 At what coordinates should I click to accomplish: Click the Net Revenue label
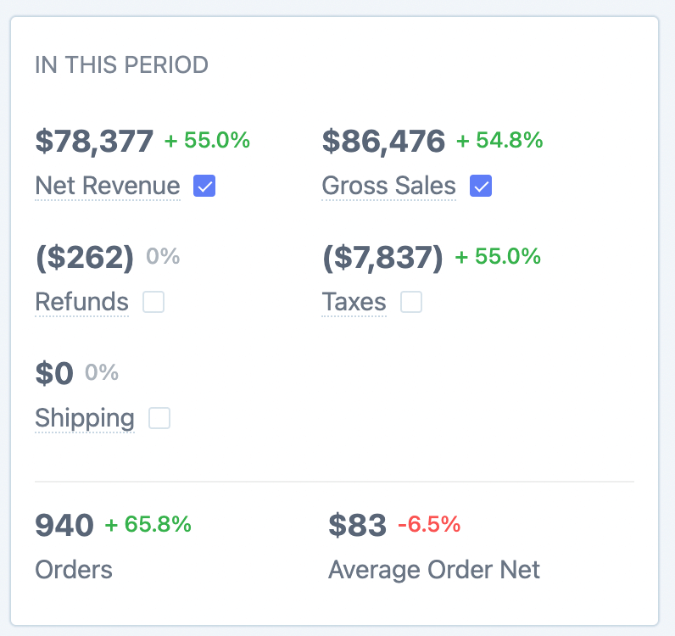(108, 186)
